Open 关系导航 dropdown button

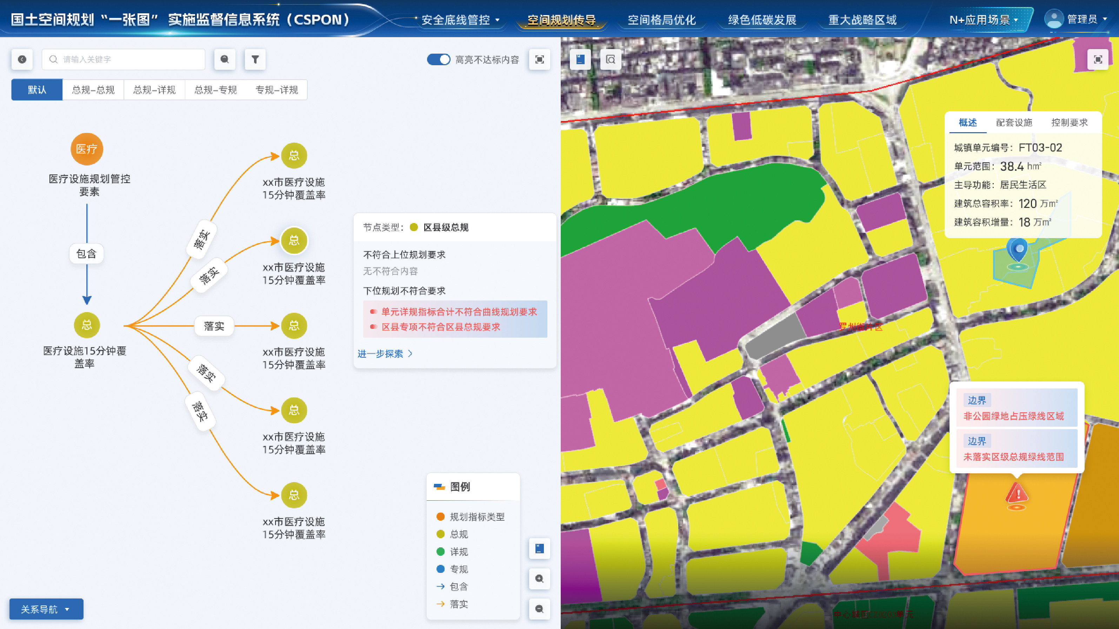46,609
